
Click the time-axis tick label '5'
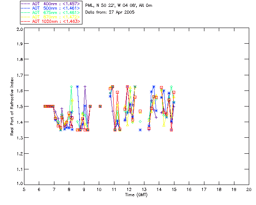tap(24, 189)
